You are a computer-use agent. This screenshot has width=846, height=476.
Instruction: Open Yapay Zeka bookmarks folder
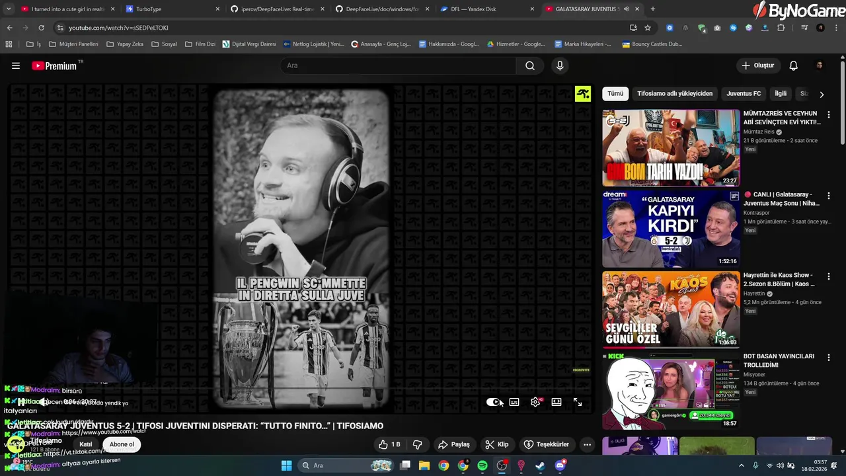point(124,44)
